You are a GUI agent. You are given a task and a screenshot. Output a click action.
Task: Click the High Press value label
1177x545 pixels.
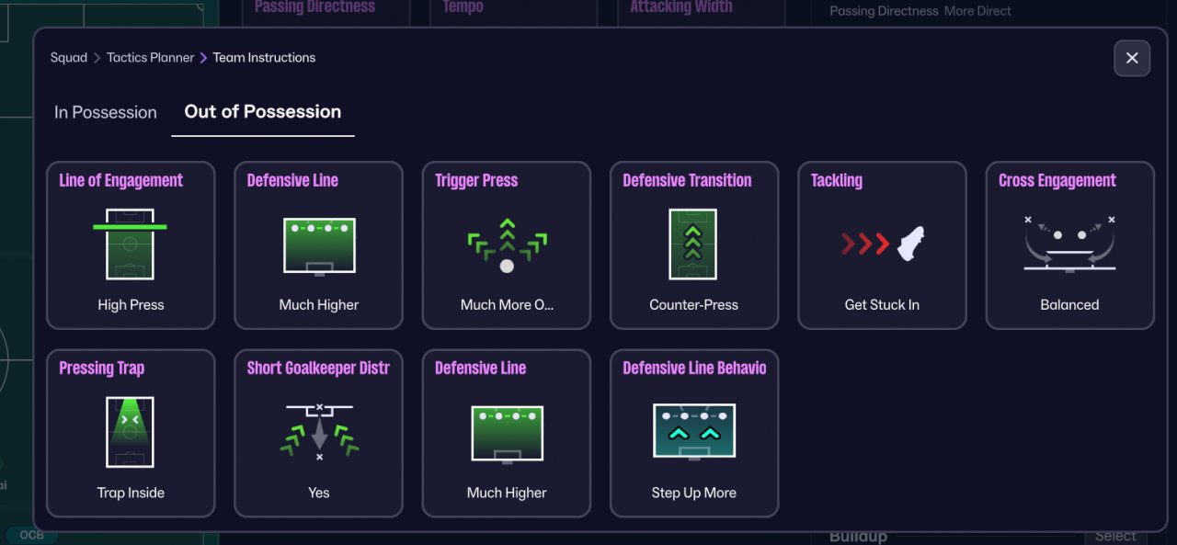(131, 305)
